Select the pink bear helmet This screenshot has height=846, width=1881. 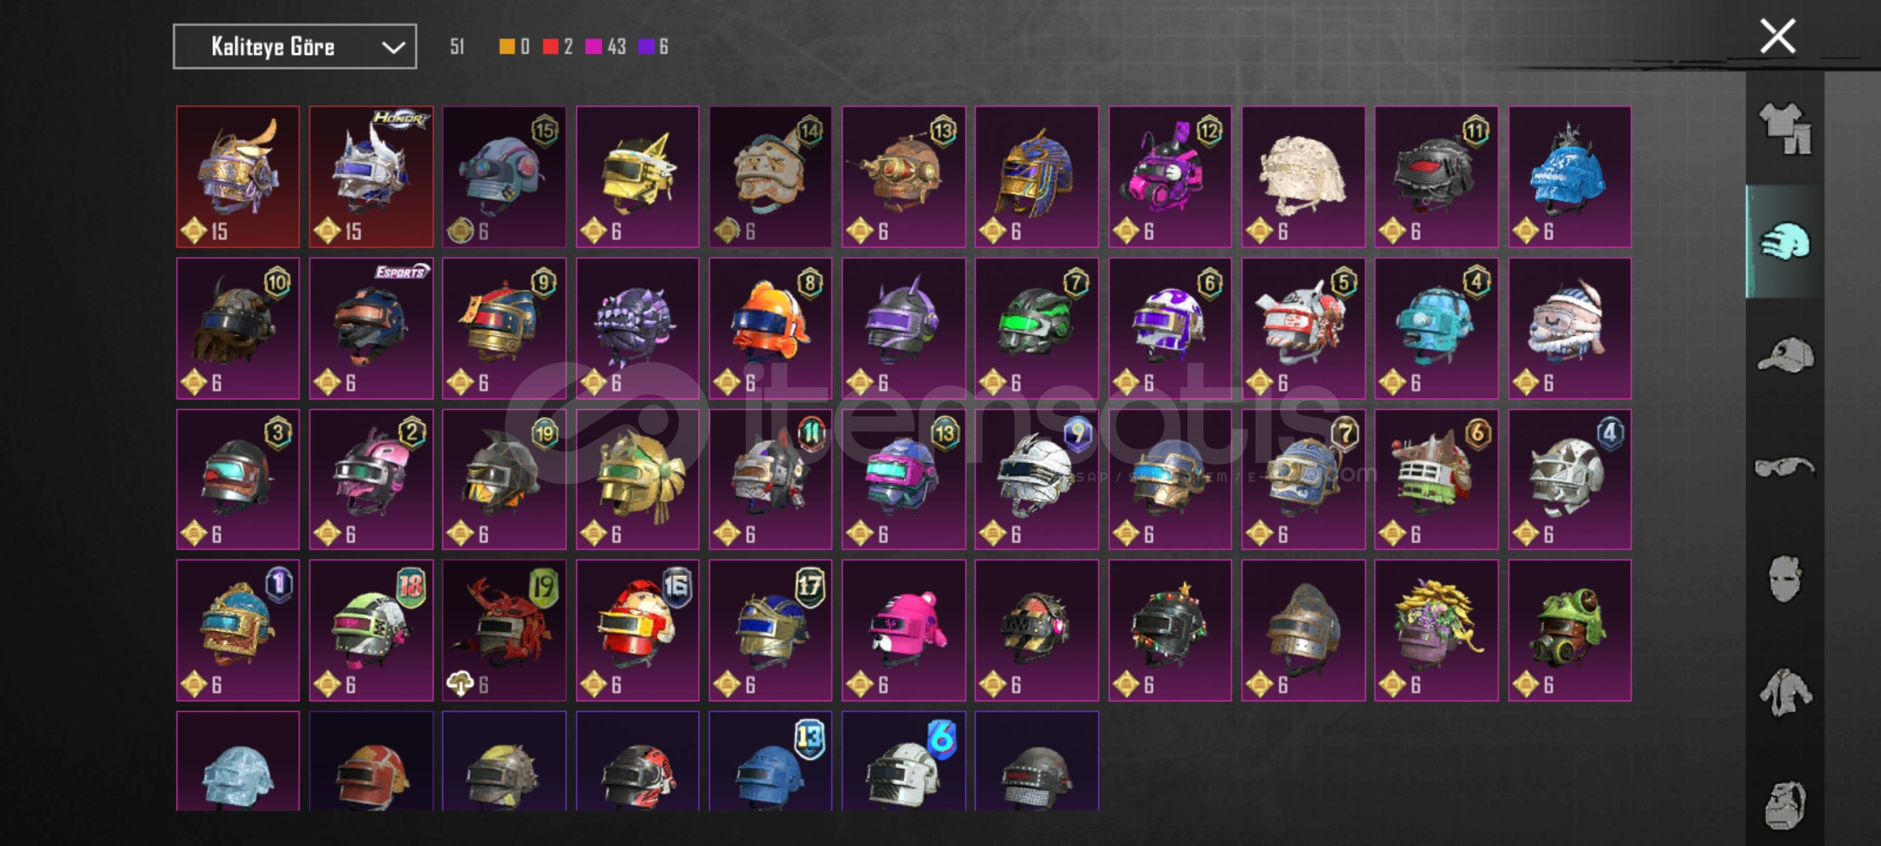904,631
